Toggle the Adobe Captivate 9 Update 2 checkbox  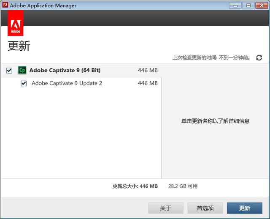[x=24, y=83]
